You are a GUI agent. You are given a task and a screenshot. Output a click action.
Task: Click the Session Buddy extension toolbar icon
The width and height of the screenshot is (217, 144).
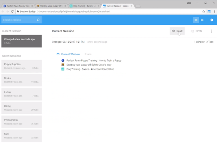(x=209, y=12)
